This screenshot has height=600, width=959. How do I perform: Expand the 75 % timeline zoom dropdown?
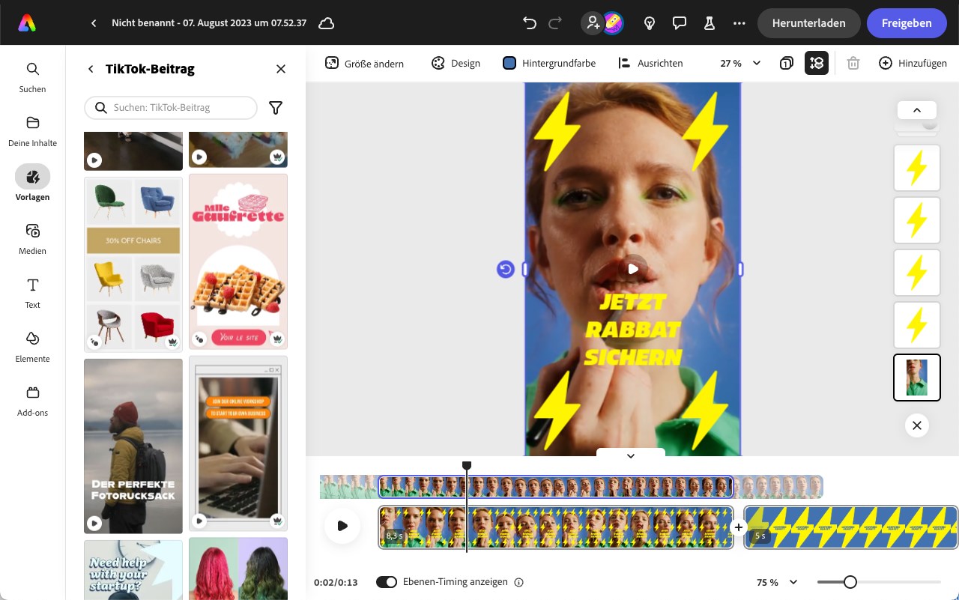777,582
